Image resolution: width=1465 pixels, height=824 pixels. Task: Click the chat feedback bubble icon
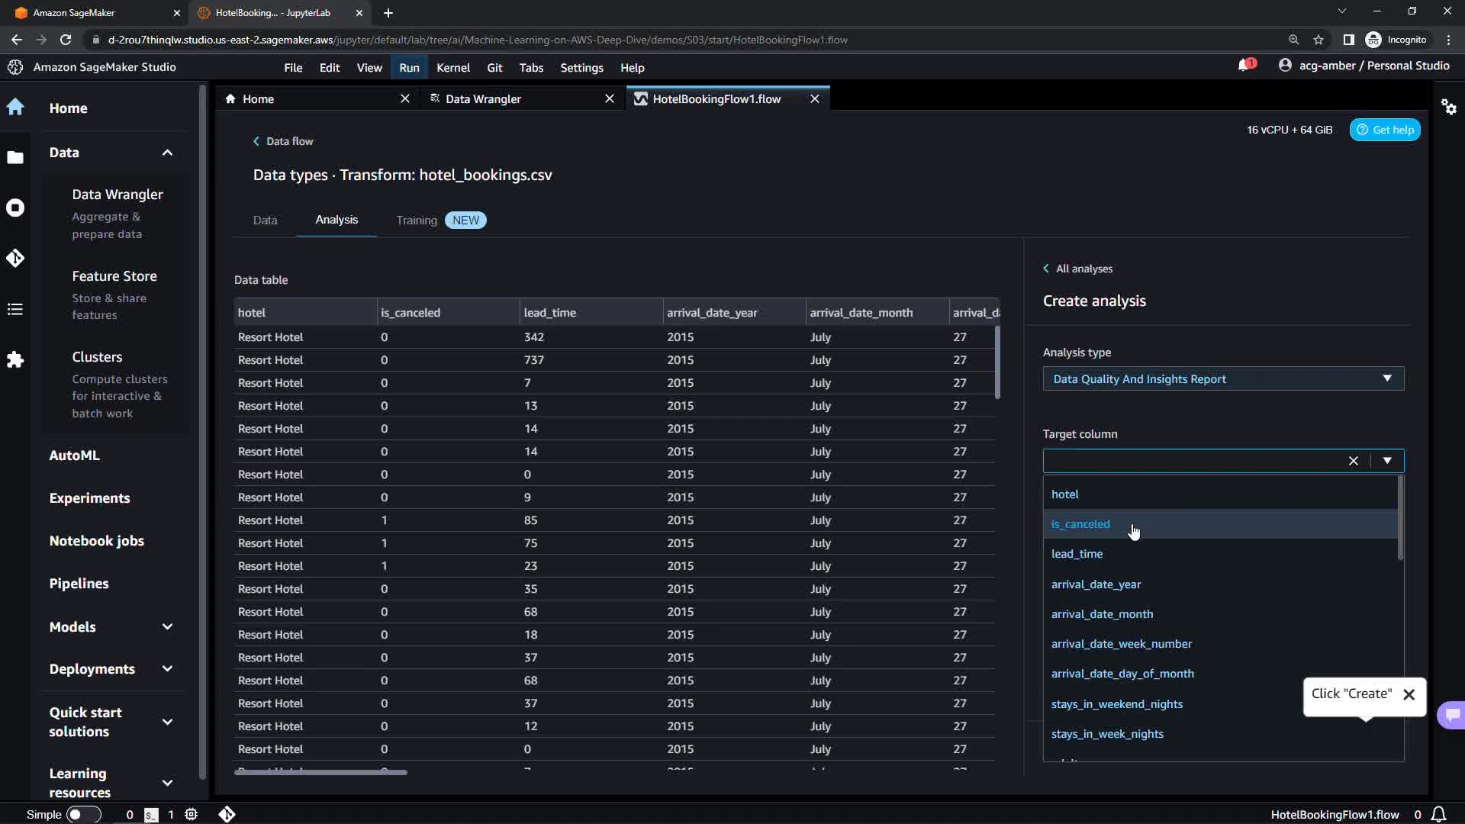tap(1451, 715)
